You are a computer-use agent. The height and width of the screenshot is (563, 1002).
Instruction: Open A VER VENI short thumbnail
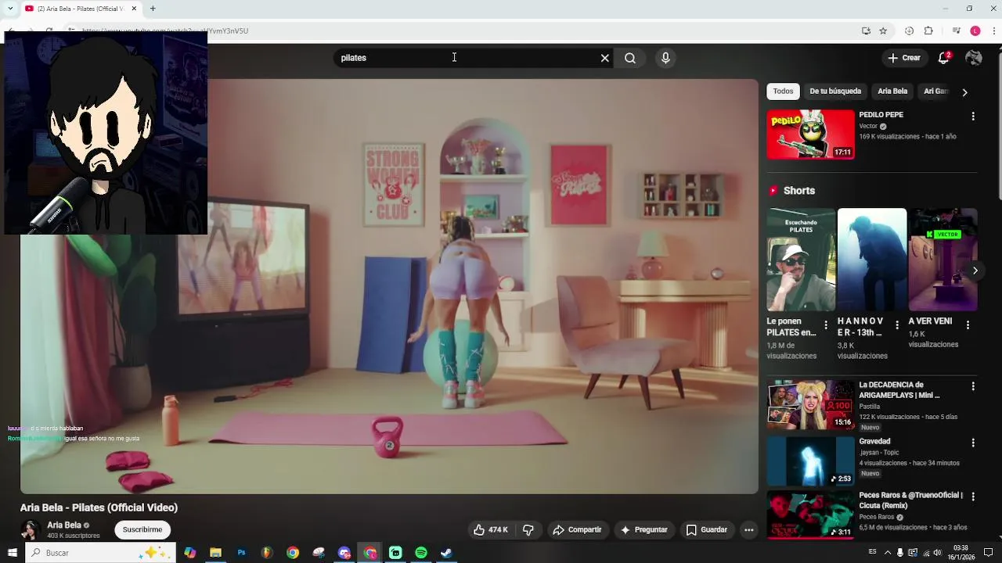click(943, 260)
